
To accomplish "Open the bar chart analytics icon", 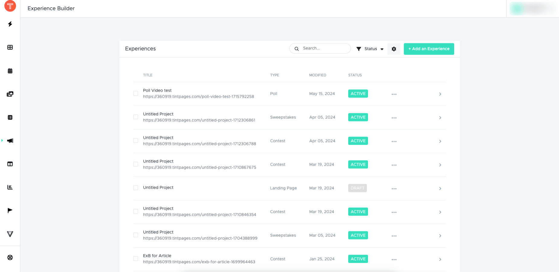I will 10,187.
